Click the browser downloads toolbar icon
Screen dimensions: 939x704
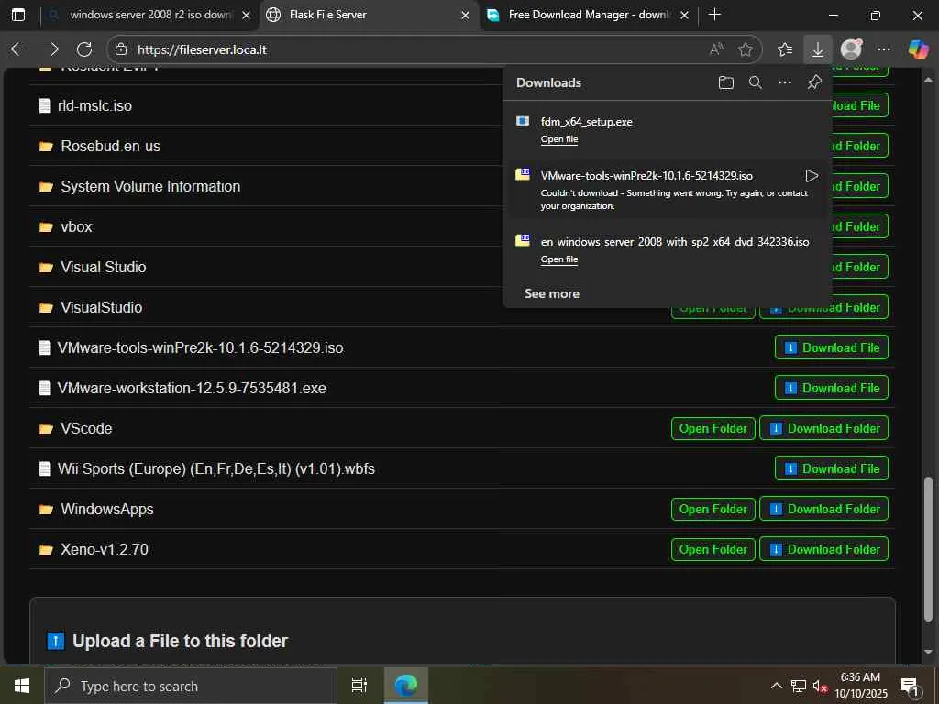click(x=817, y=49)
